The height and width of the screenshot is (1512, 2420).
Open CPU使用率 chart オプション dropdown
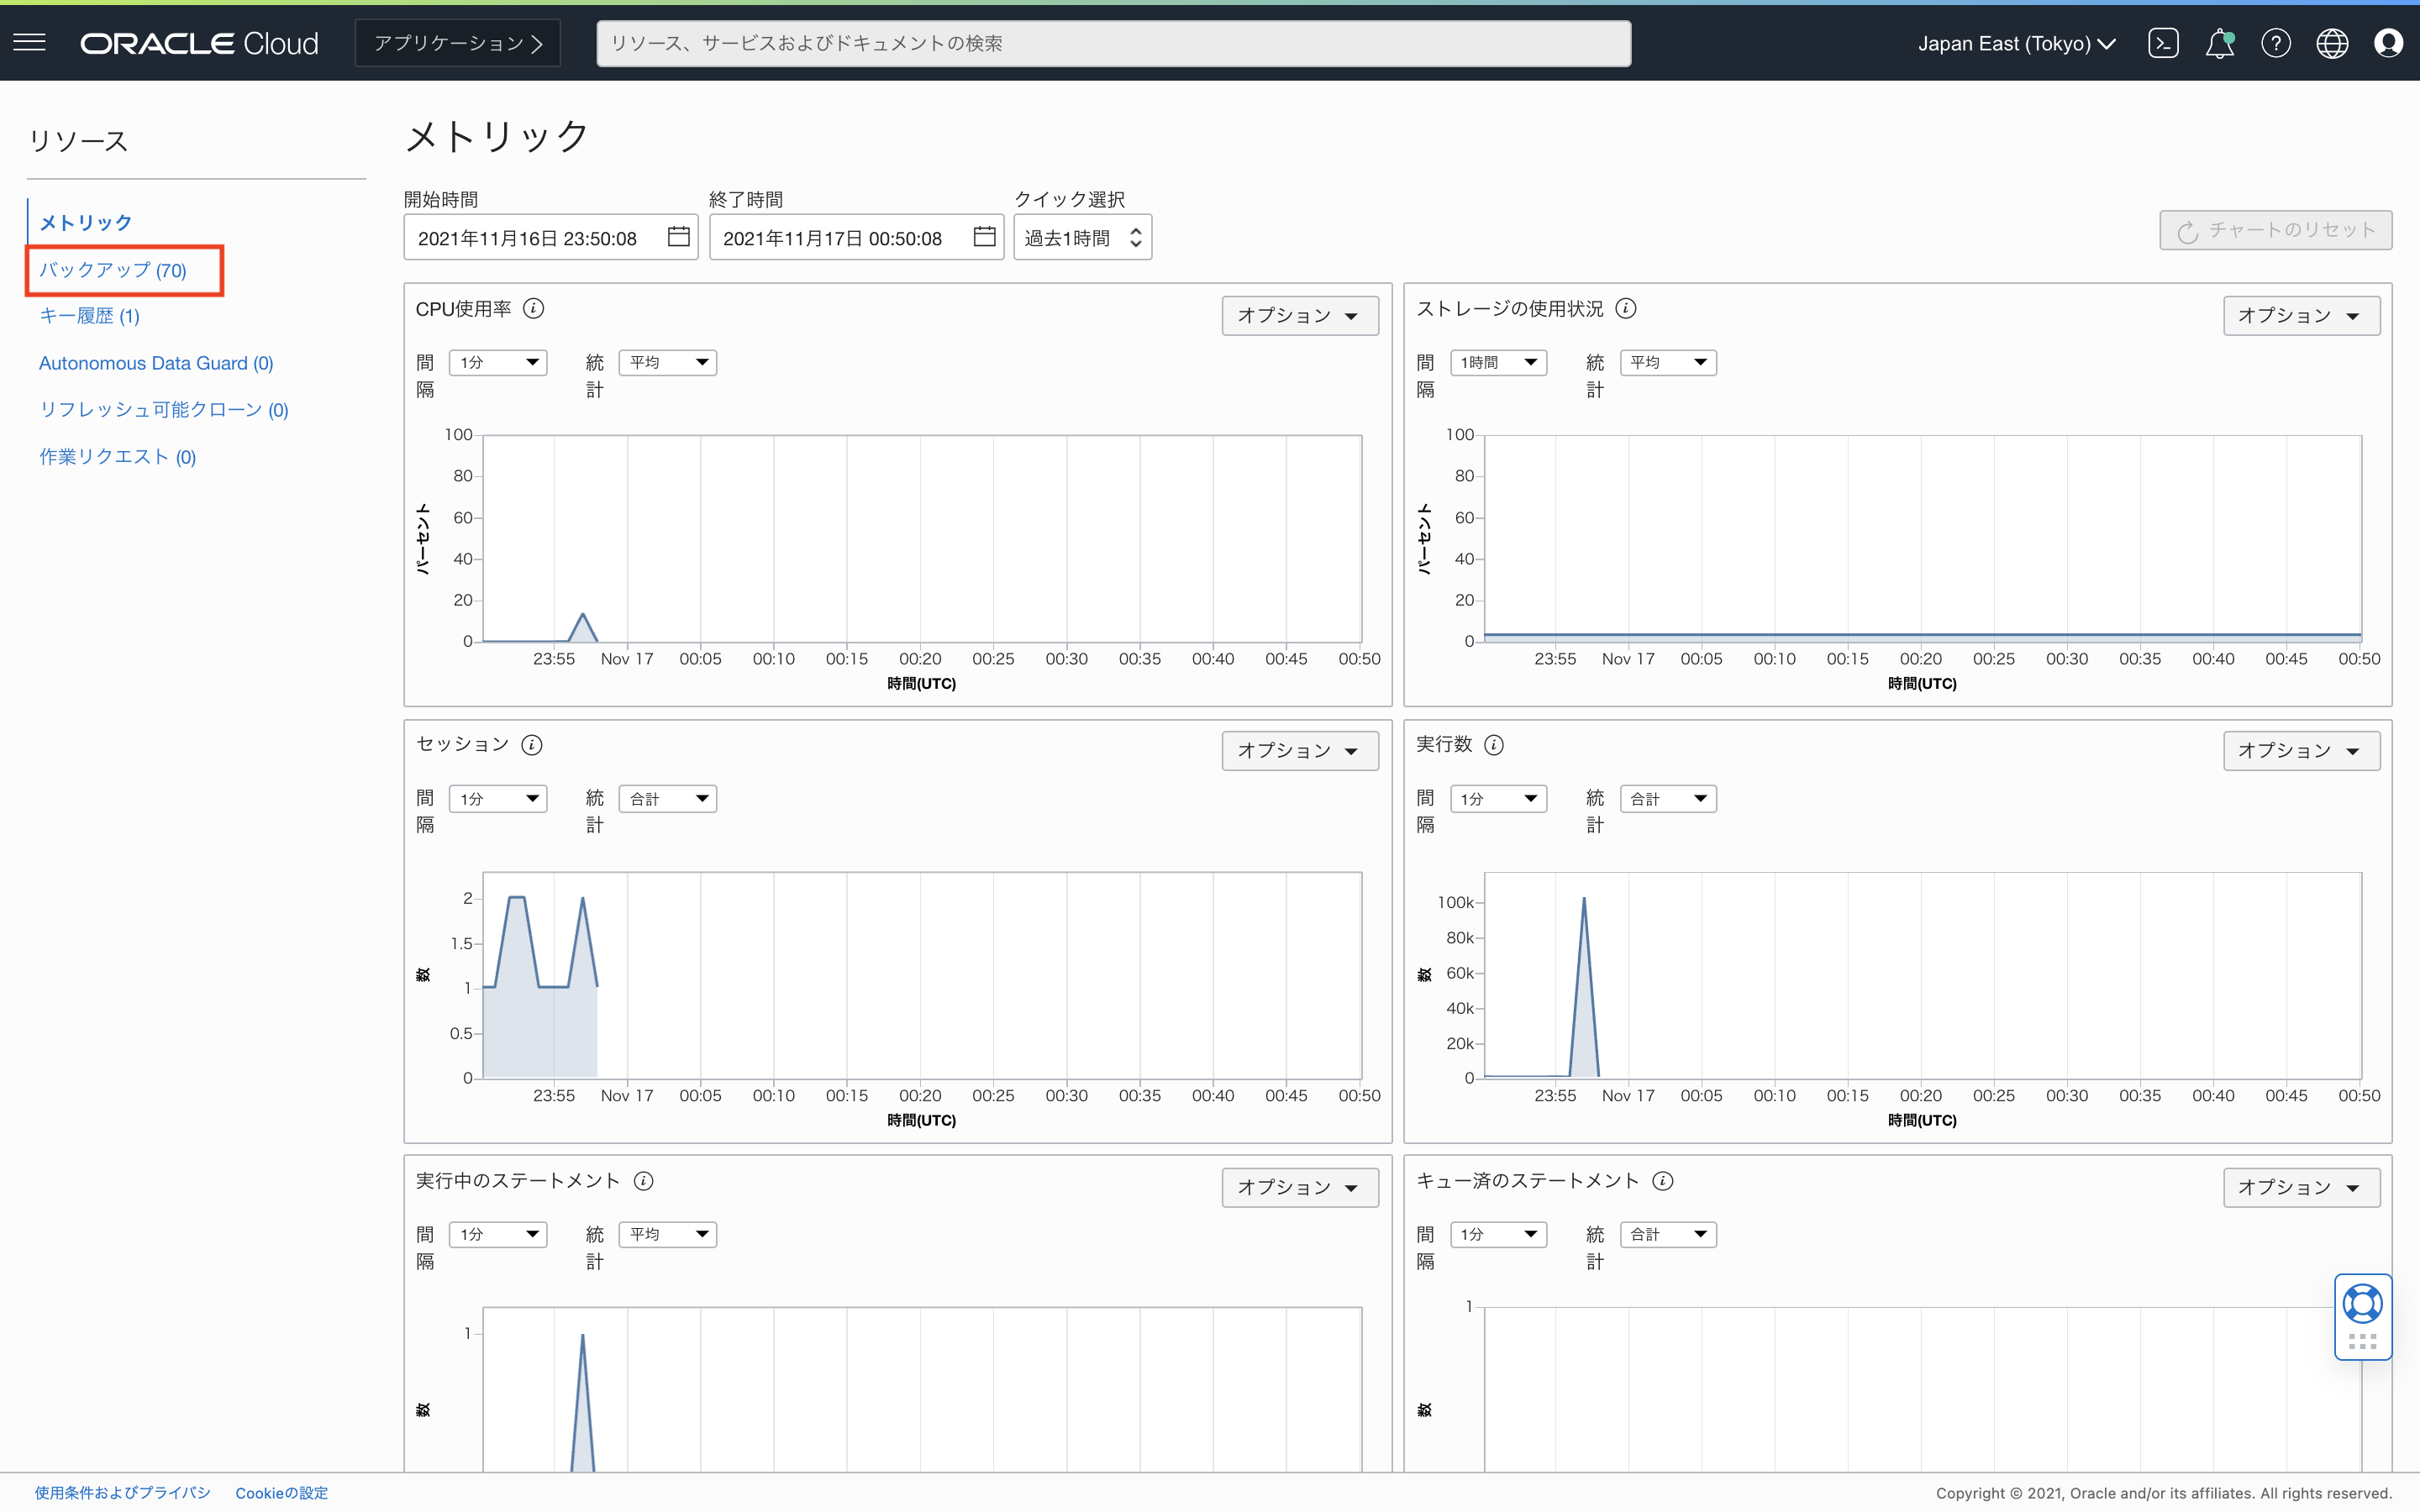pos(1299,316)
